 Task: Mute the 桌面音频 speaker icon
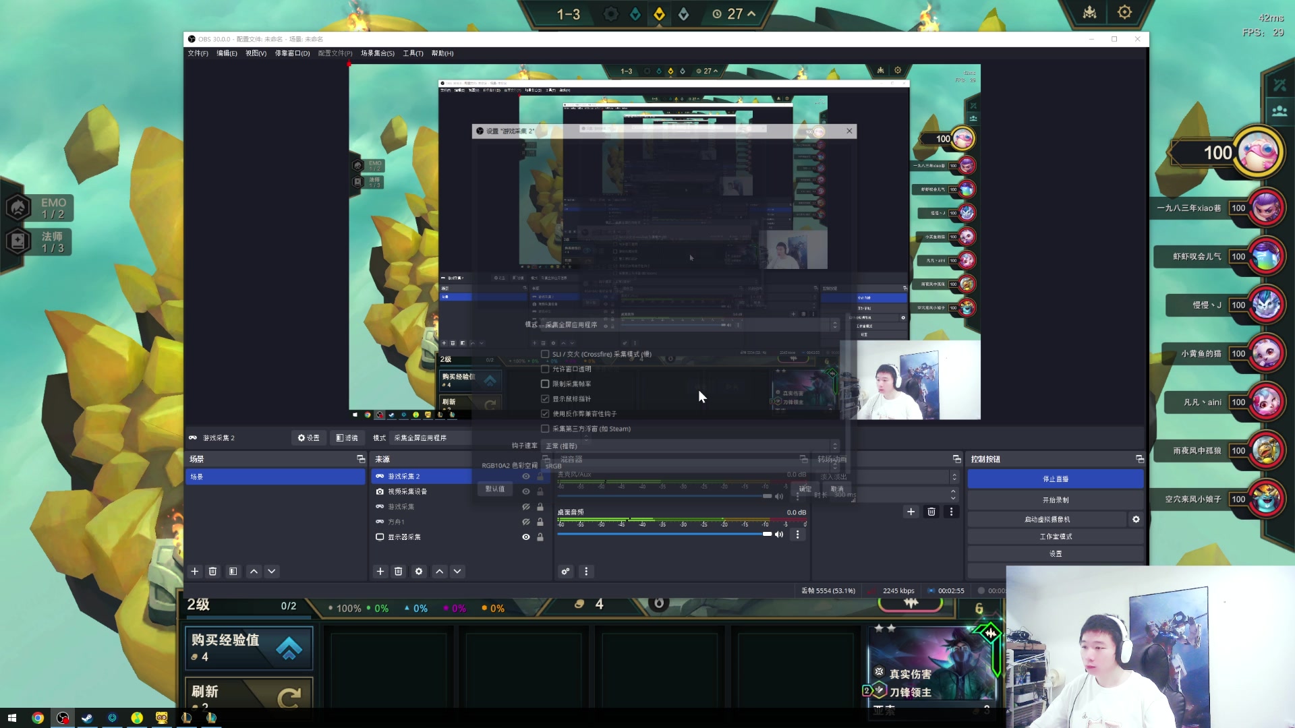pos(780,535)
